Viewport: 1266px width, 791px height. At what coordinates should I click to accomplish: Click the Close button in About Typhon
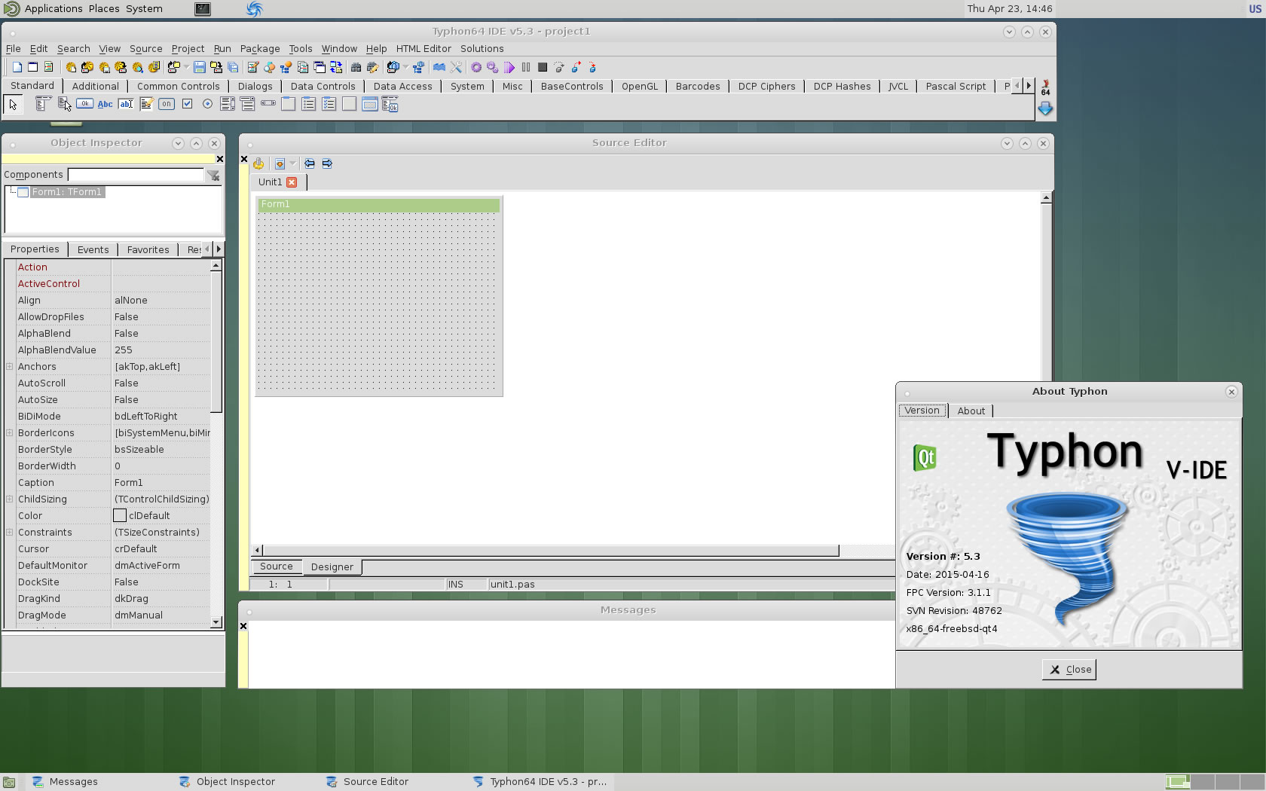click(x=1069, y=670)
